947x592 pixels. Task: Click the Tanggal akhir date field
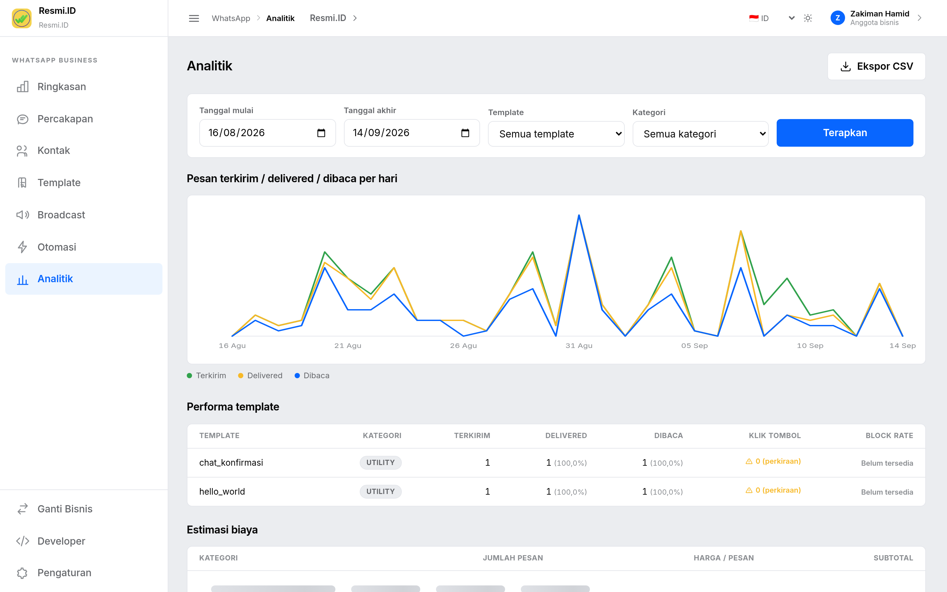pos(412,133)
